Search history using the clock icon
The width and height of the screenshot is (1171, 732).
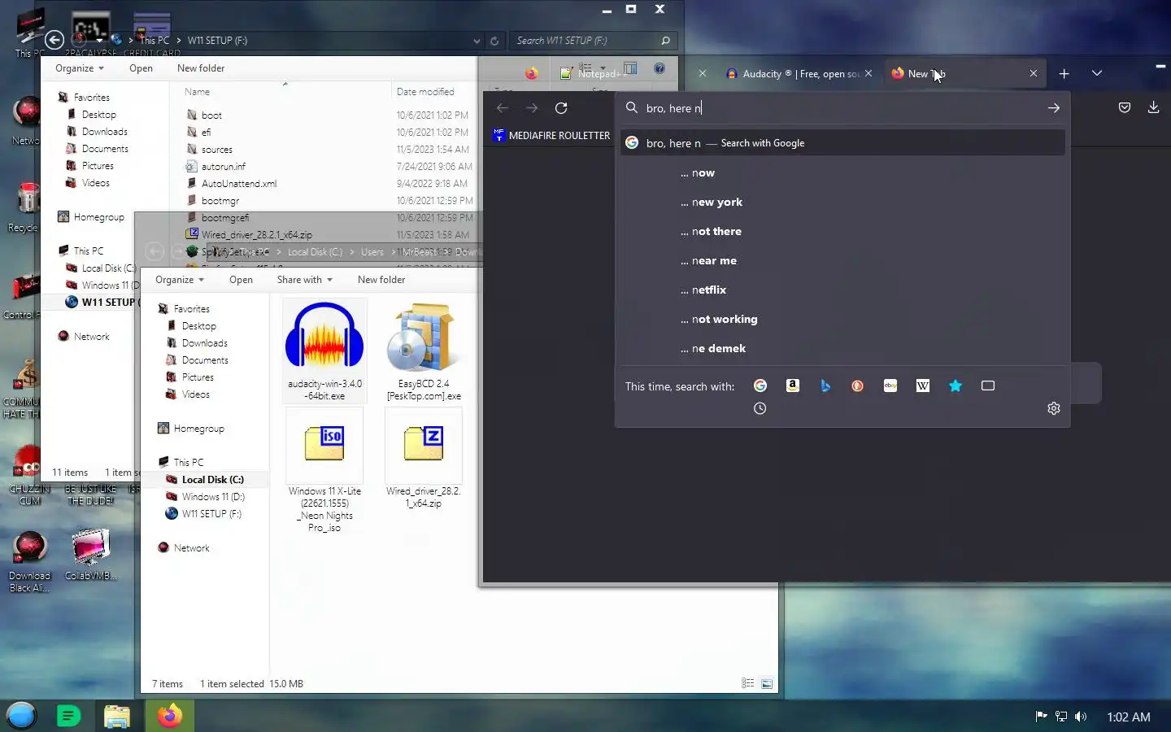[760, 408]
